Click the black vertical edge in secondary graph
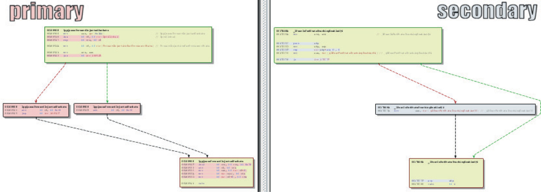541x192 pixels. 456,137
